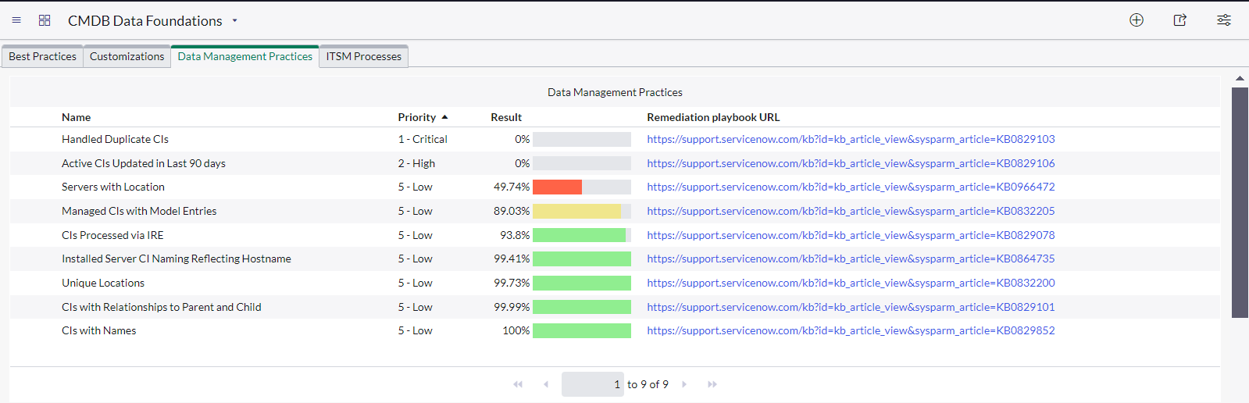This screenshot has width=1249, height=403.
Task: Open the dashboards overview grid icon
Action: click(x=45, y=20)
